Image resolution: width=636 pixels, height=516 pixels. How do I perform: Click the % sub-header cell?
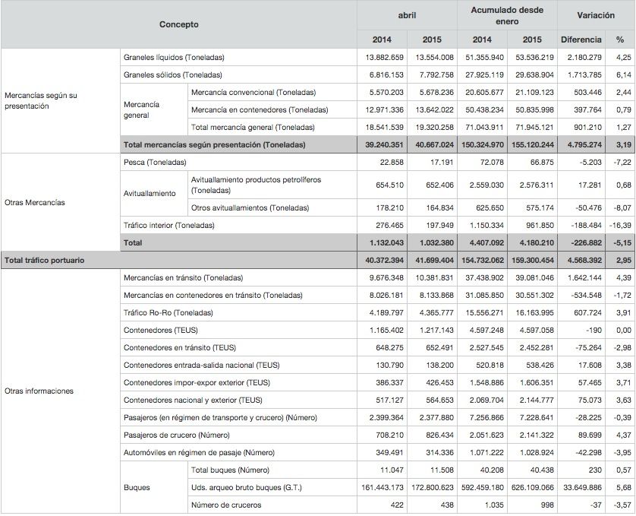[620, 40]
